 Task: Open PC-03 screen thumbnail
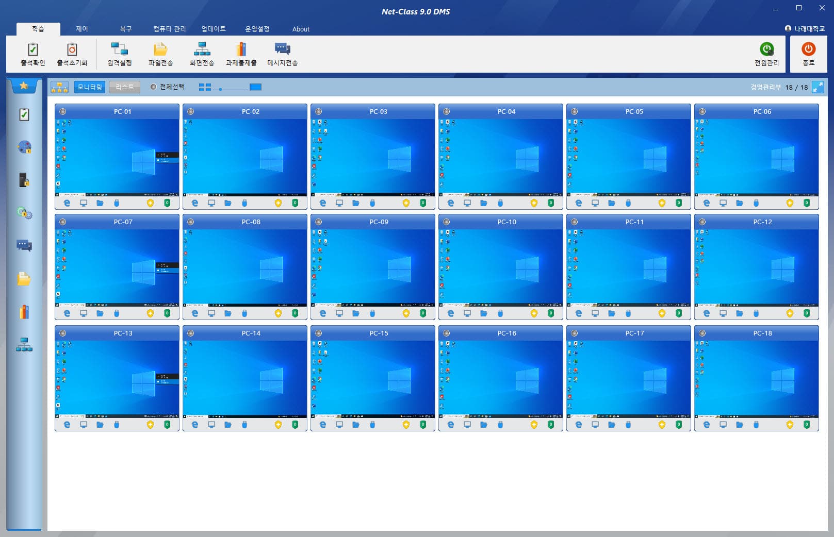372,158
